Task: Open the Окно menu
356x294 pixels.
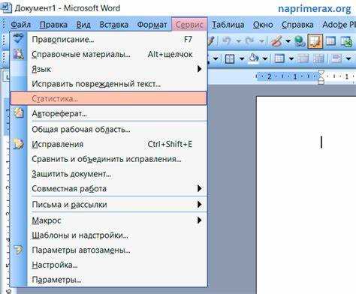Action: [x=263, y=25]
